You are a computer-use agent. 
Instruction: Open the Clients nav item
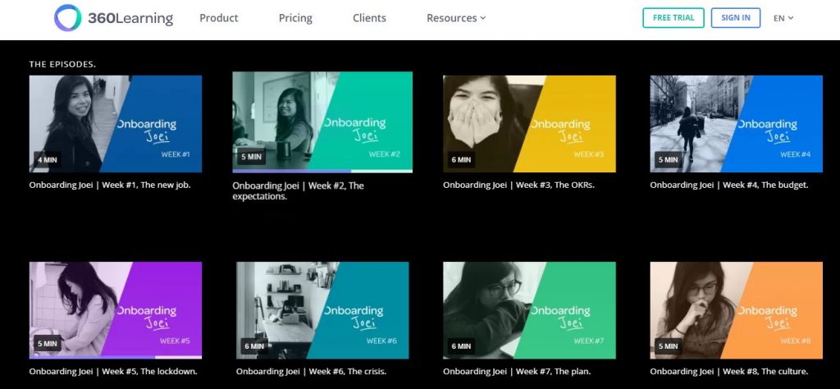369,18
